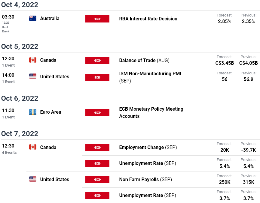Image resolution: width=260 pixels, height=203 pixels.
Task: Click the Euro Area flag icon
Action: [x=33, y=112]
